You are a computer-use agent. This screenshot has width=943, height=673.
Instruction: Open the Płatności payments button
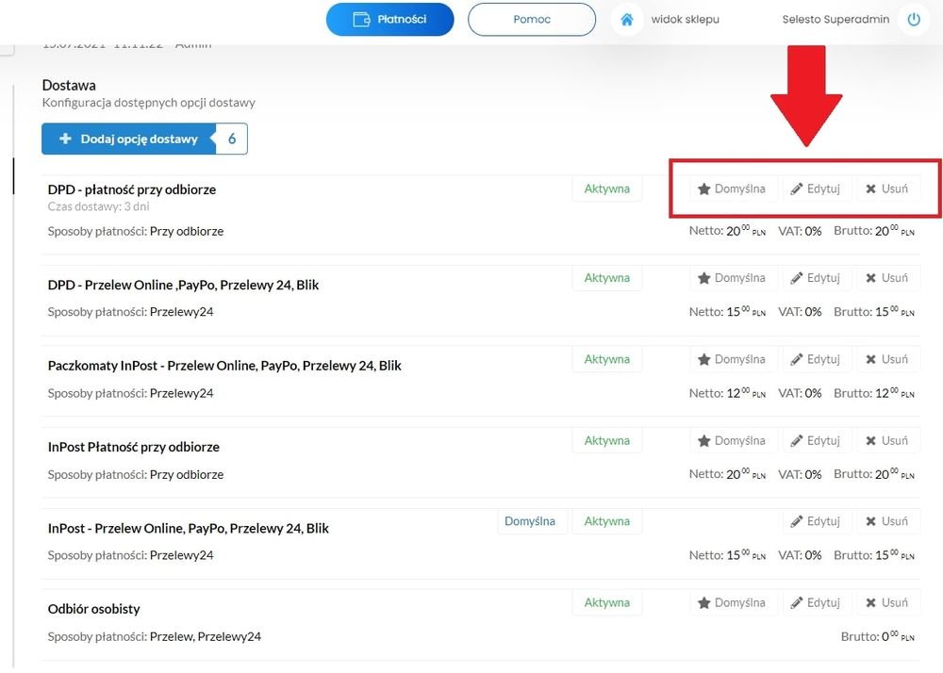(x=389, y=19)
